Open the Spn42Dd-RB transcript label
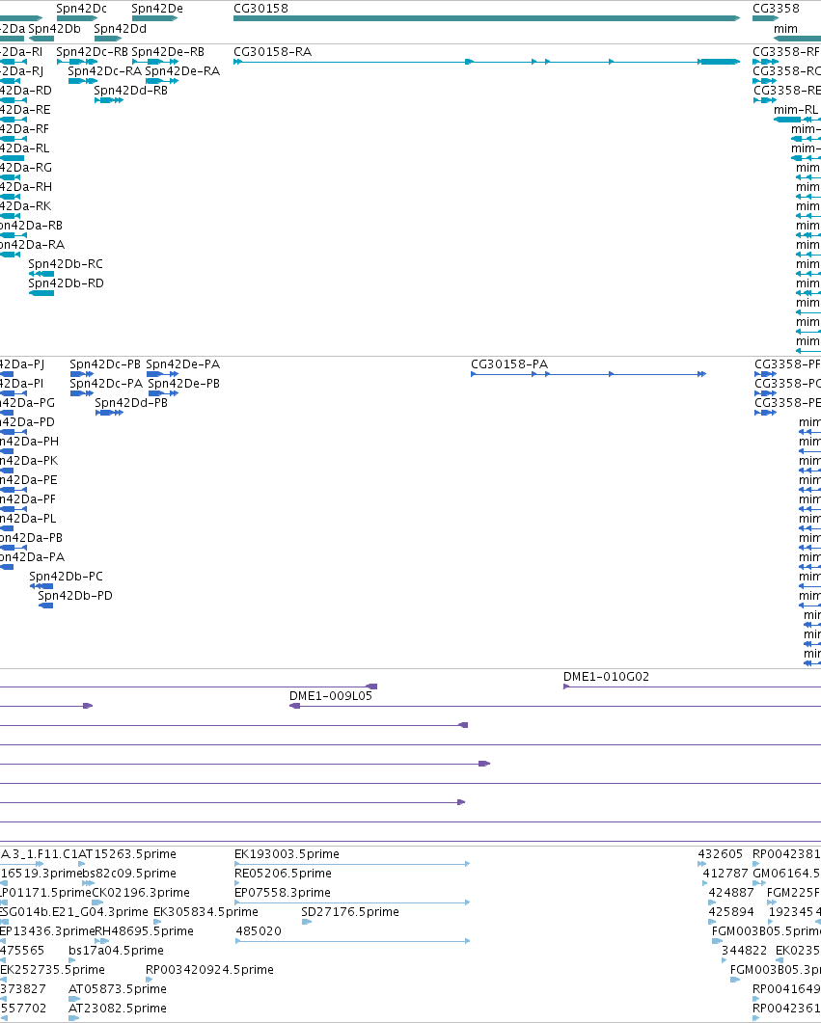 pos(130,91)
